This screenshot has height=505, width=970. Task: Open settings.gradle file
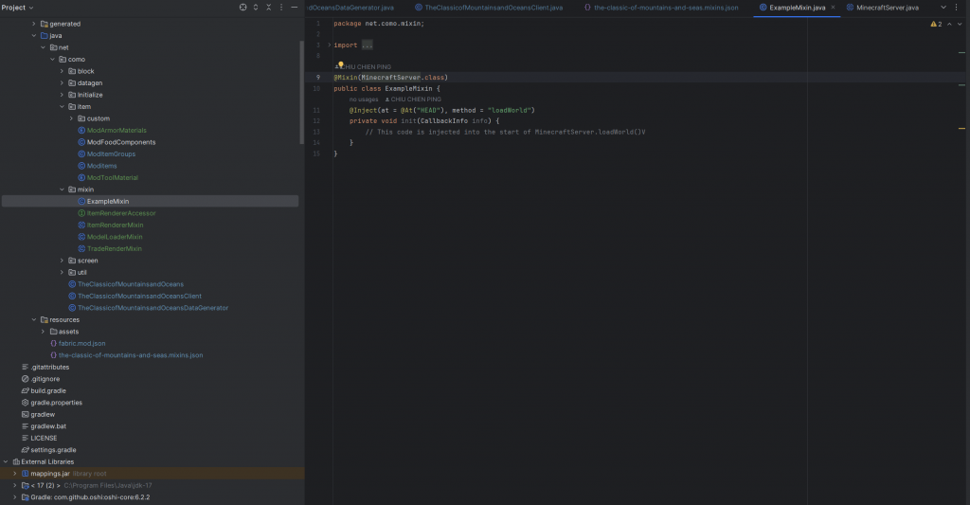click(53, 450)
